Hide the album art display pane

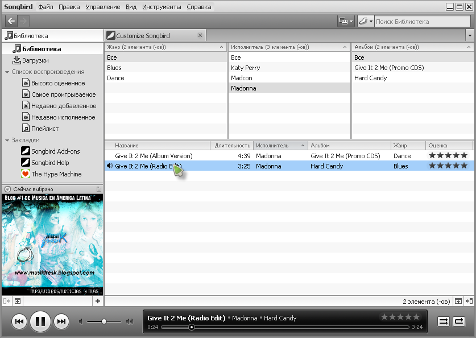[x=18, y=301]
